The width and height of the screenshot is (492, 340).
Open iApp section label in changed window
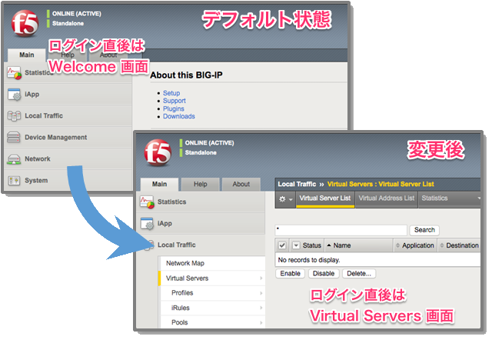click(165, 224)
